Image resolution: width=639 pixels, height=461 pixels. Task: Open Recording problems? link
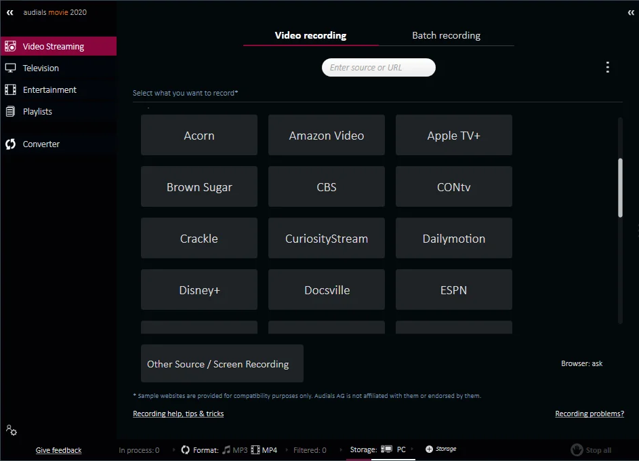point(590,414)
